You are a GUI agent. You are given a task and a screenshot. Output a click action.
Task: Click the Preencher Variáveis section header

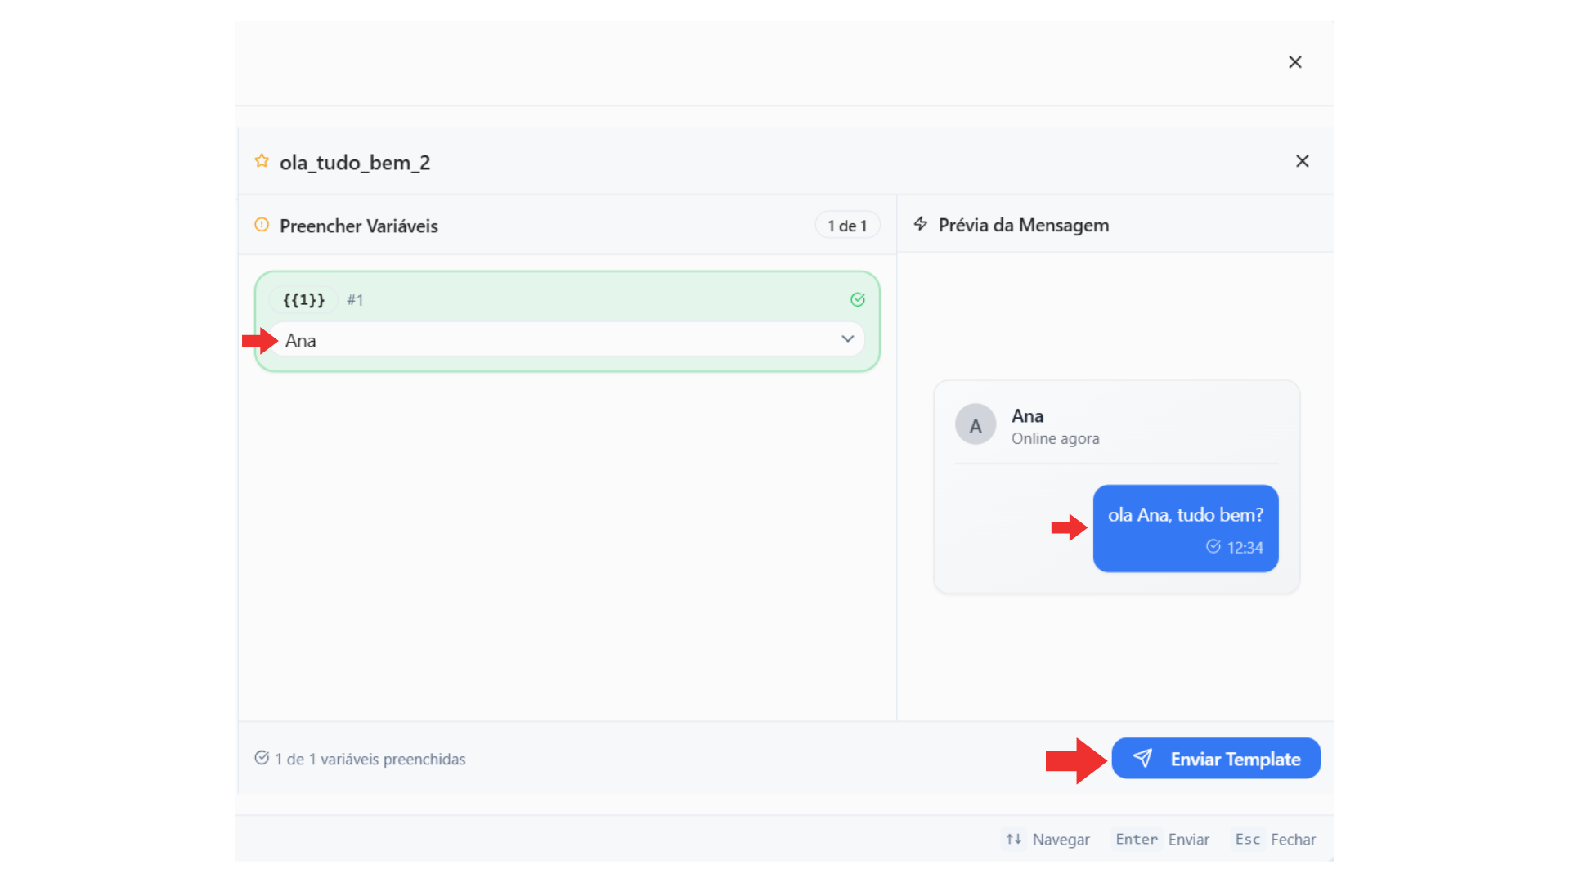pyautogui.click(x=359, y=226)
